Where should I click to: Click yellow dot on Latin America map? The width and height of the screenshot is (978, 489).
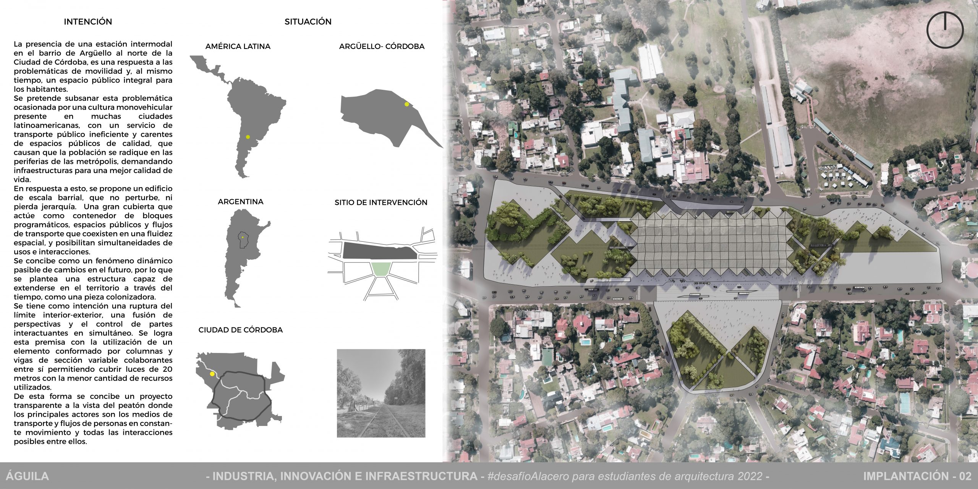(248, 137)
